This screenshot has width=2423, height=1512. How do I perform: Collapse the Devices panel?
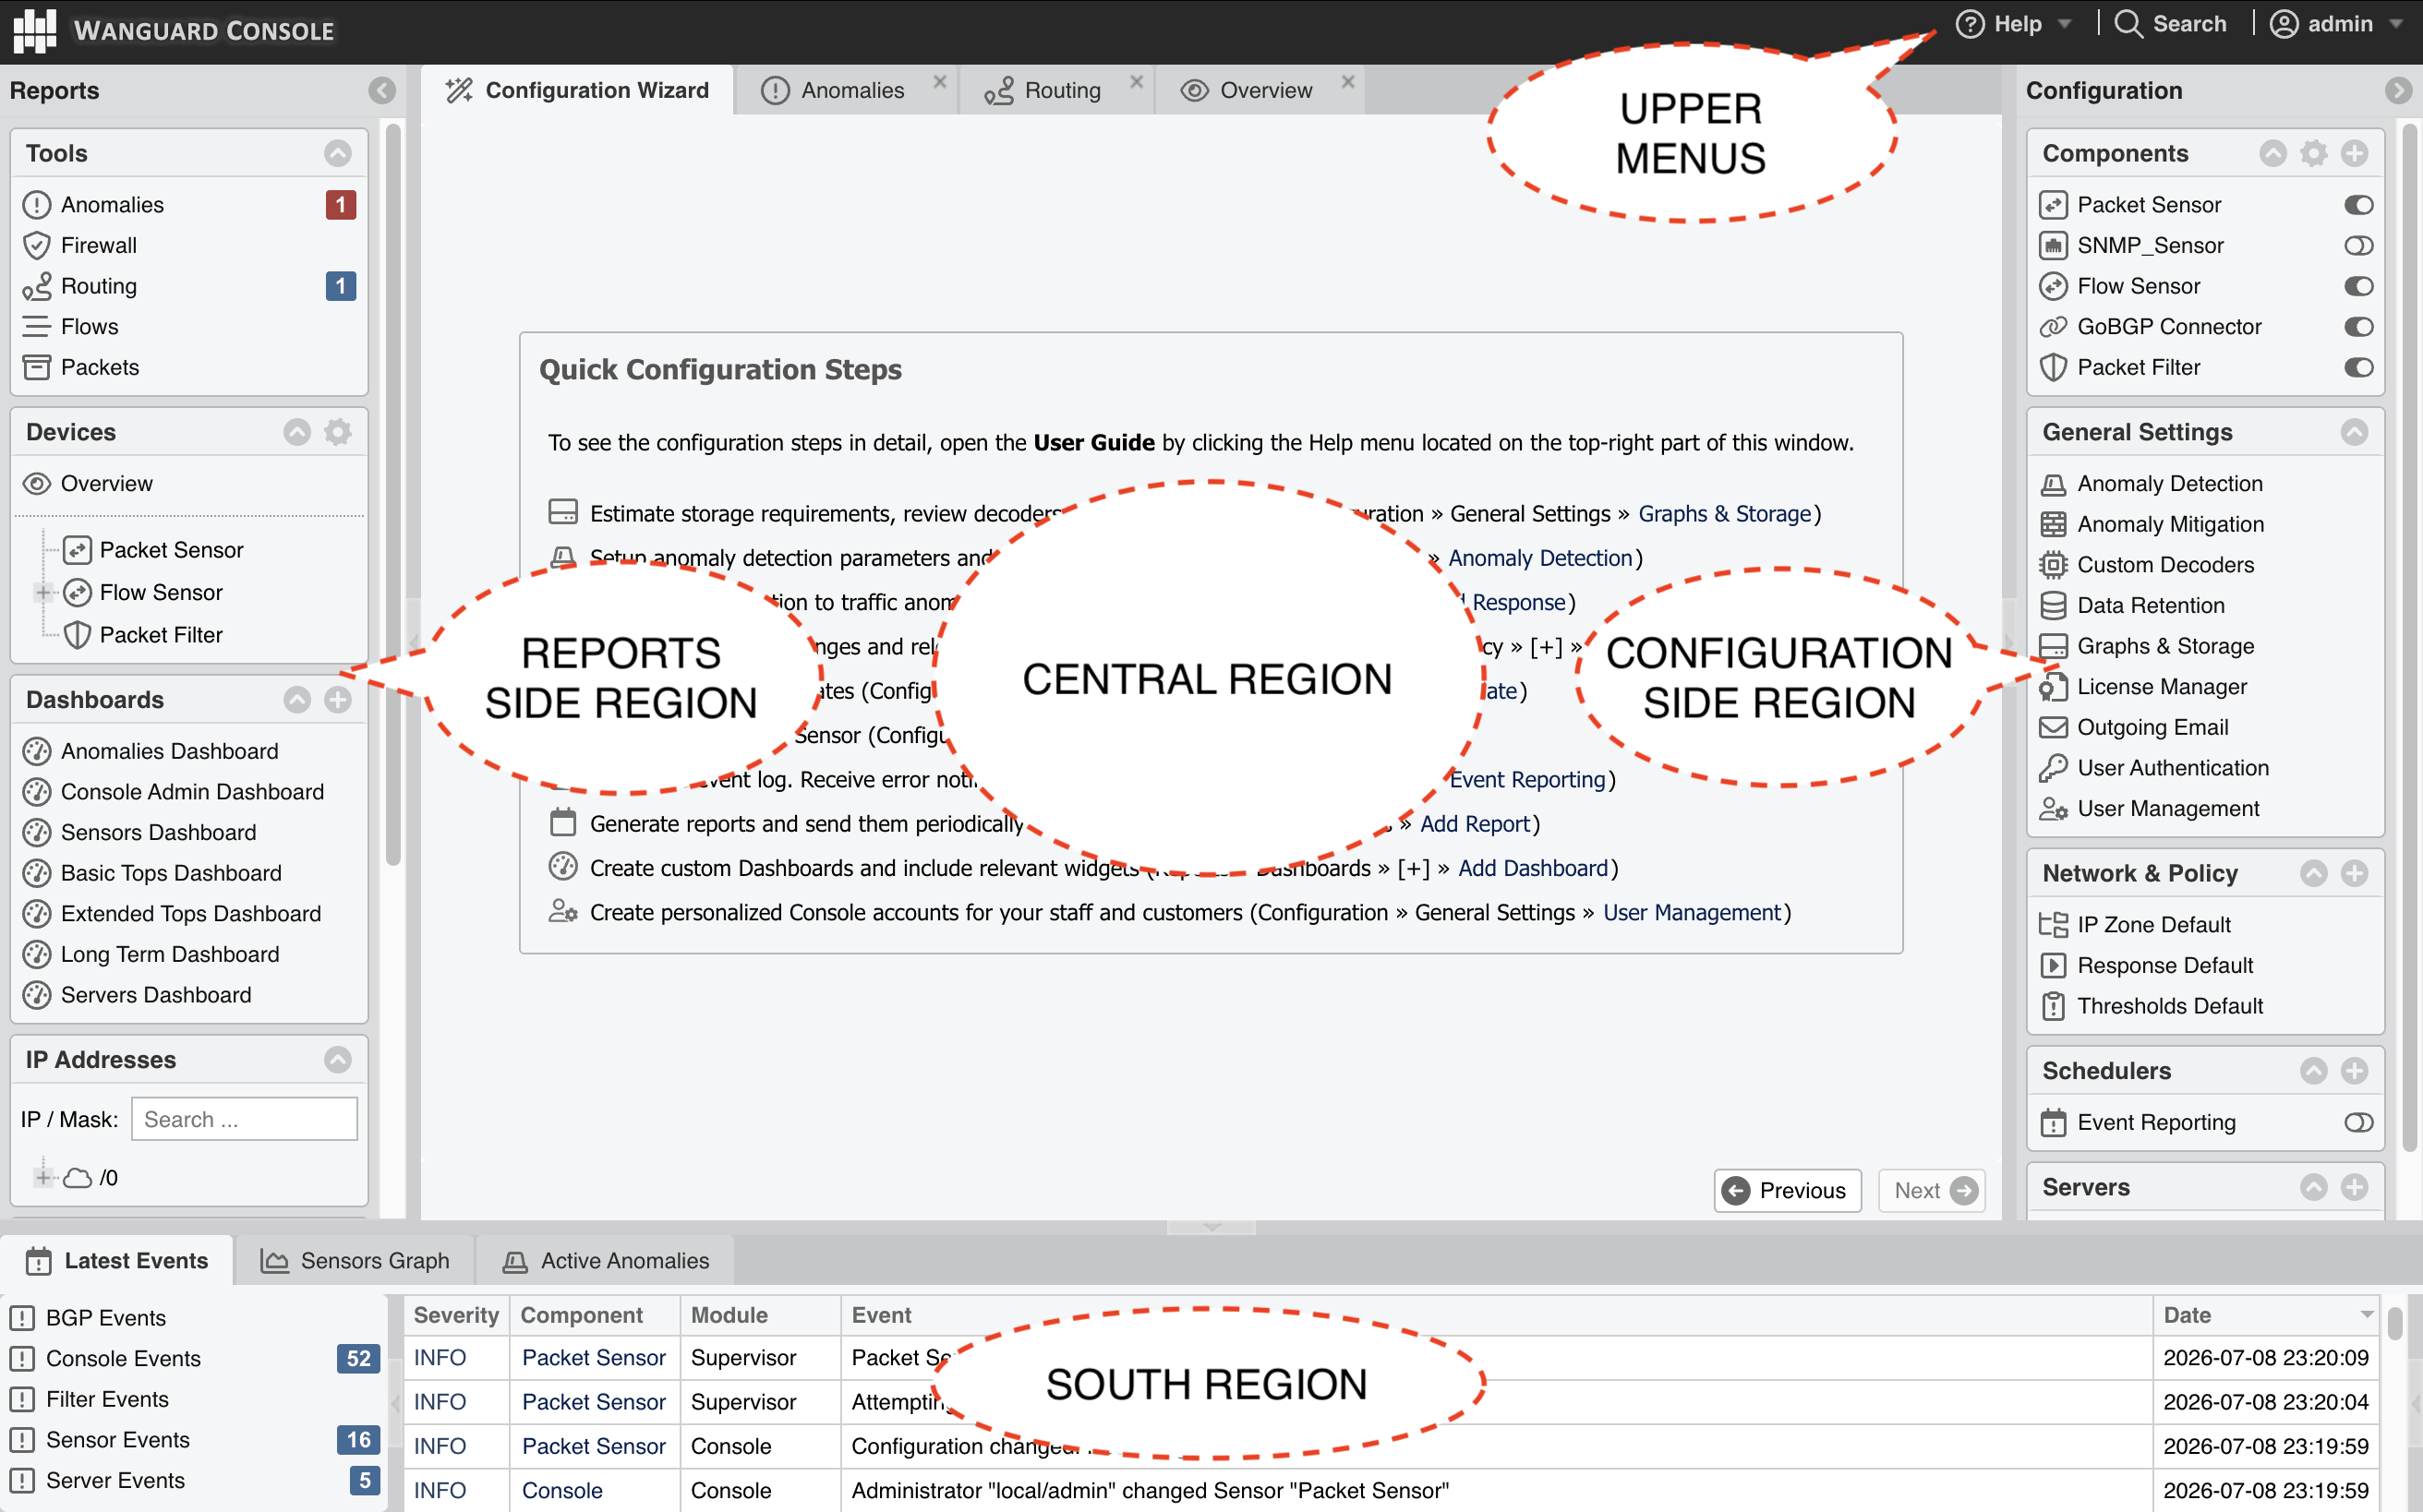(x=297, y=432)
